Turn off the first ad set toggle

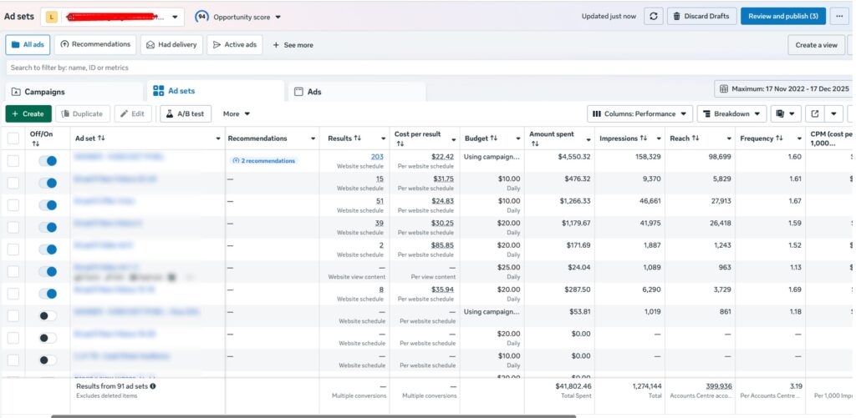(x=48, y=160)
